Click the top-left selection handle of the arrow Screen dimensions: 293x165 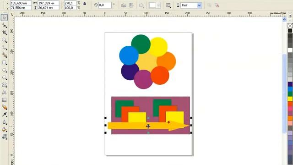click(105, 118)
